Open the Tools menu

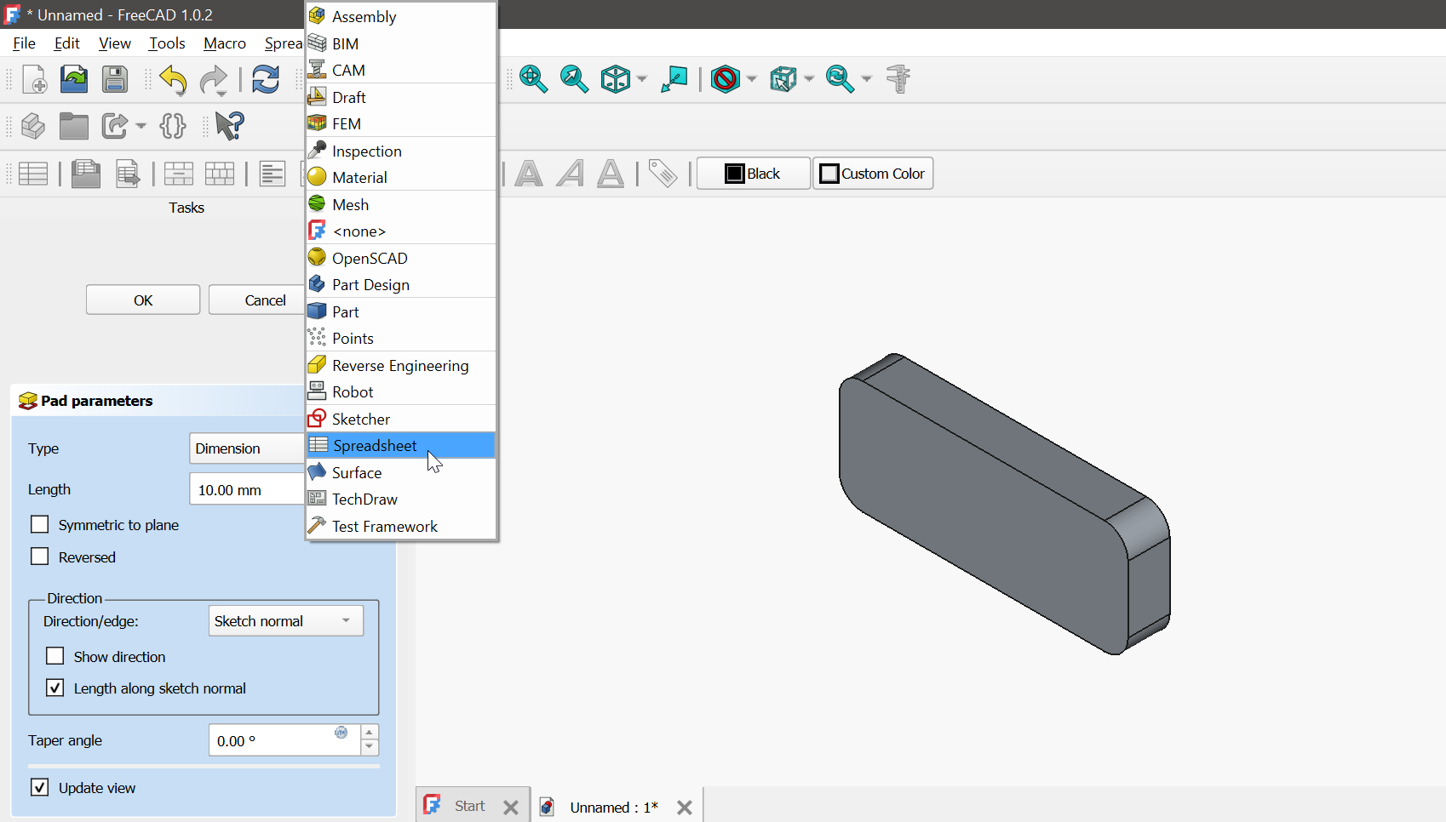point(167,43)
